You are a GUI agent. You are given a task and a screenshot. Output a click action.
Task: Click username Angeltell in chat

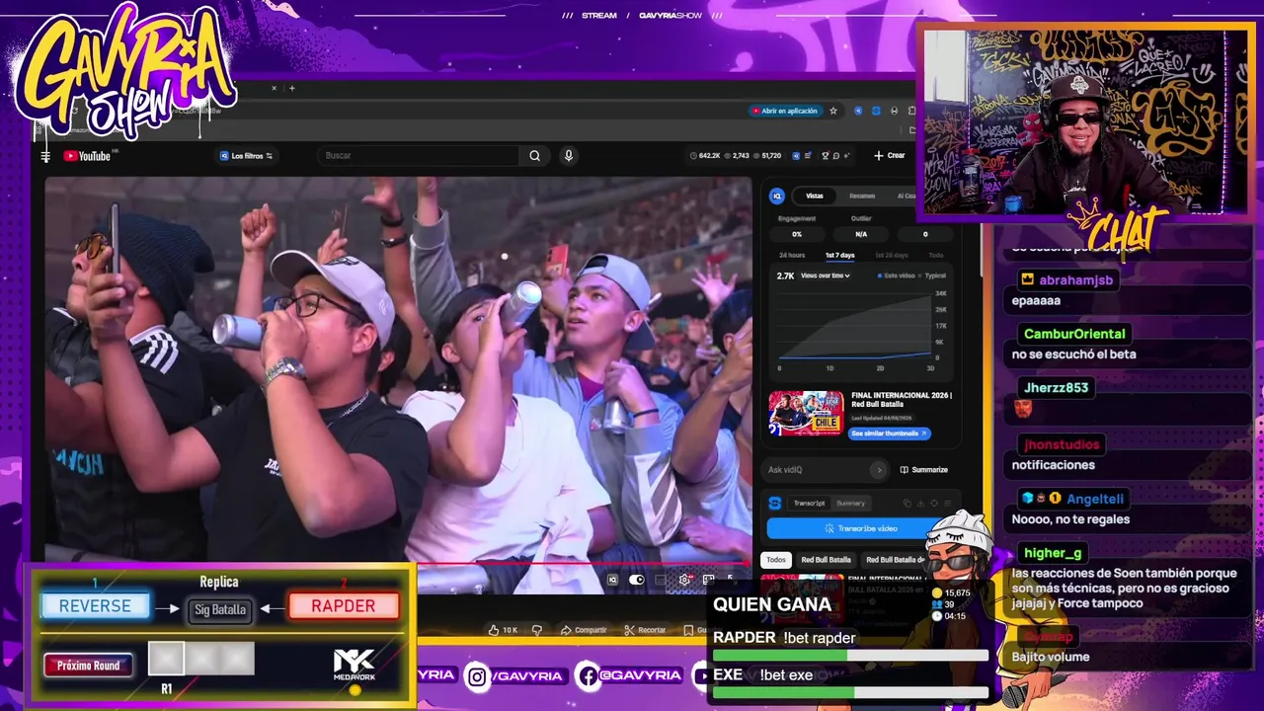point(1095,499)
